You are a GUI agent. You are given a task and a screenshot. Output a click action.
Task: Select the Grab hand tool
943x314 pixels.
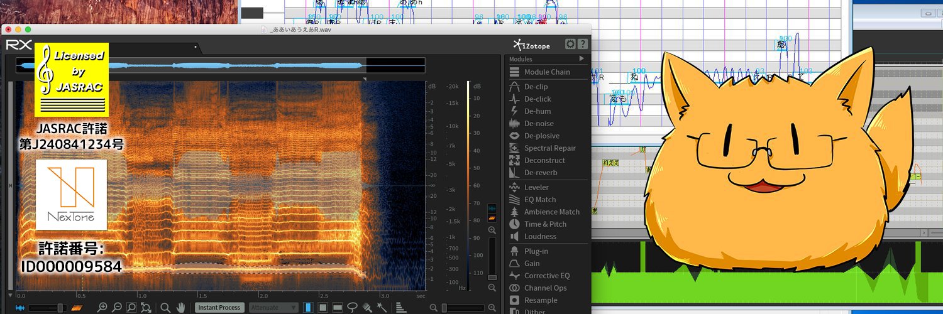[x=181, y=308]
